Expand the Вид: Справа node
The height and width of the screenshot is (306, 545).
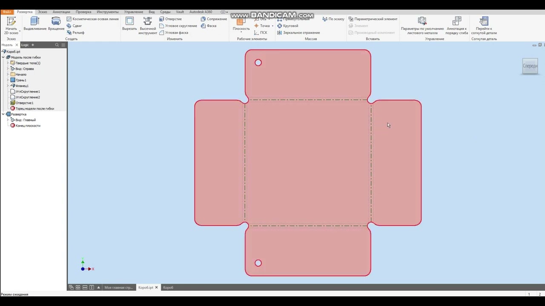tap(8, 68)
